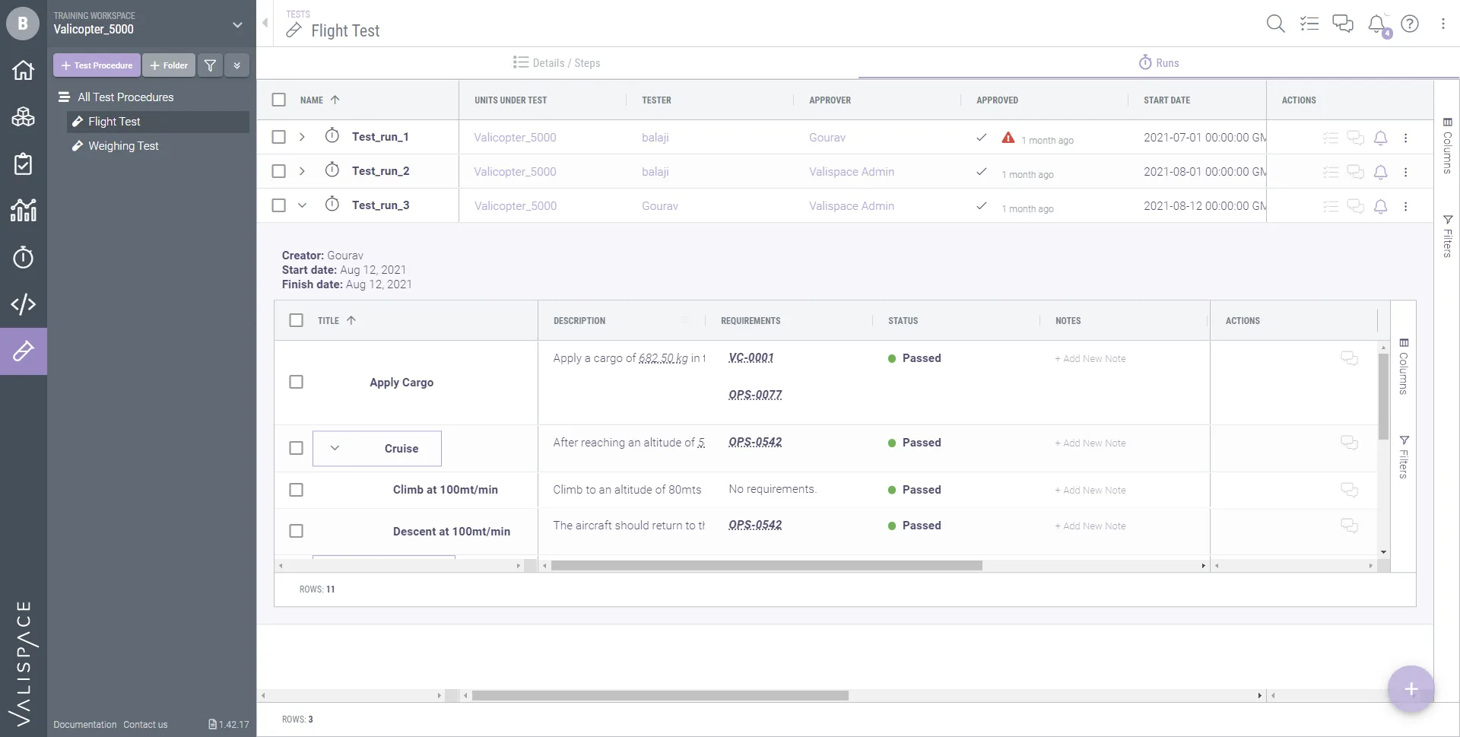
Task: Select the Climb at 100mt/min checkbox
Action: click(297, 490)
